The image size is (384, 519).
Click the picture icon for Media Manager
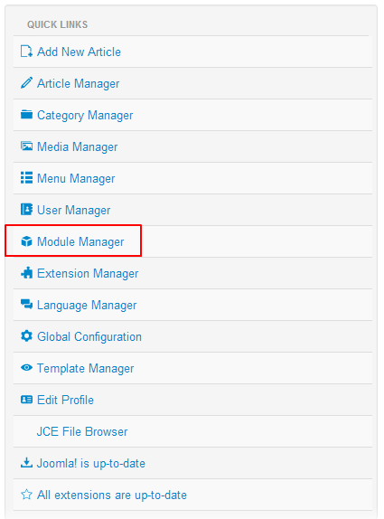click(x=26, y=146)
